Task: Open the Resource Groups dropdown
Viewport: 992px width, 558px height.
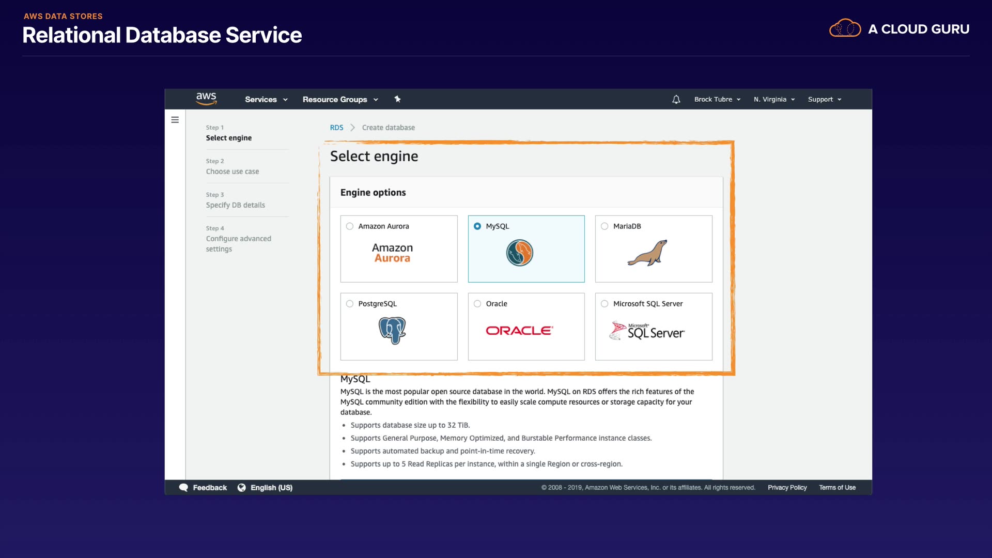Action: point(340,99)
